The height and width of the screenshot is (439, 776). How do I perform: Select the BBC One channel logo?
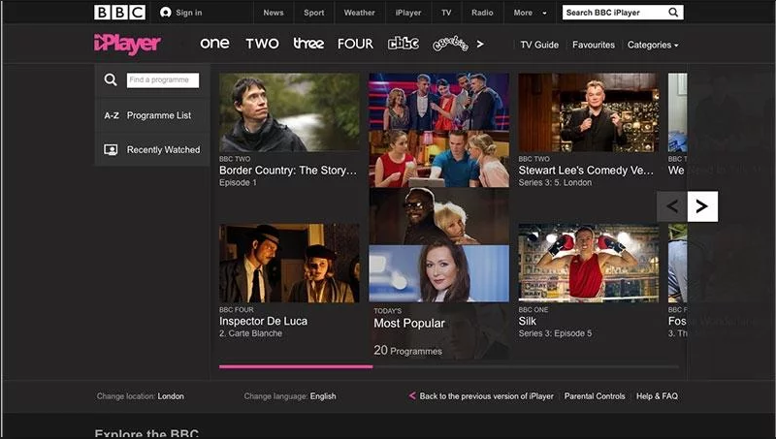coord(214,44)
